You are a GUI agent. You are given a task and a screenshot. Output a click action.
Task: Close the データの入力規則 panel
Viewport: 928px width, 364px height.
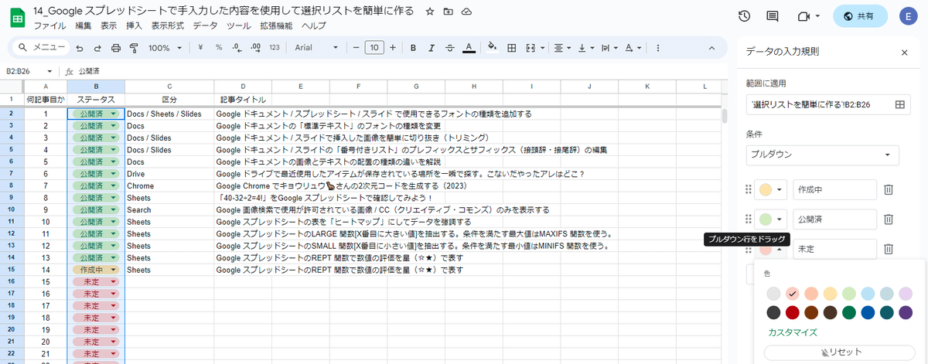tap(904, 53)
